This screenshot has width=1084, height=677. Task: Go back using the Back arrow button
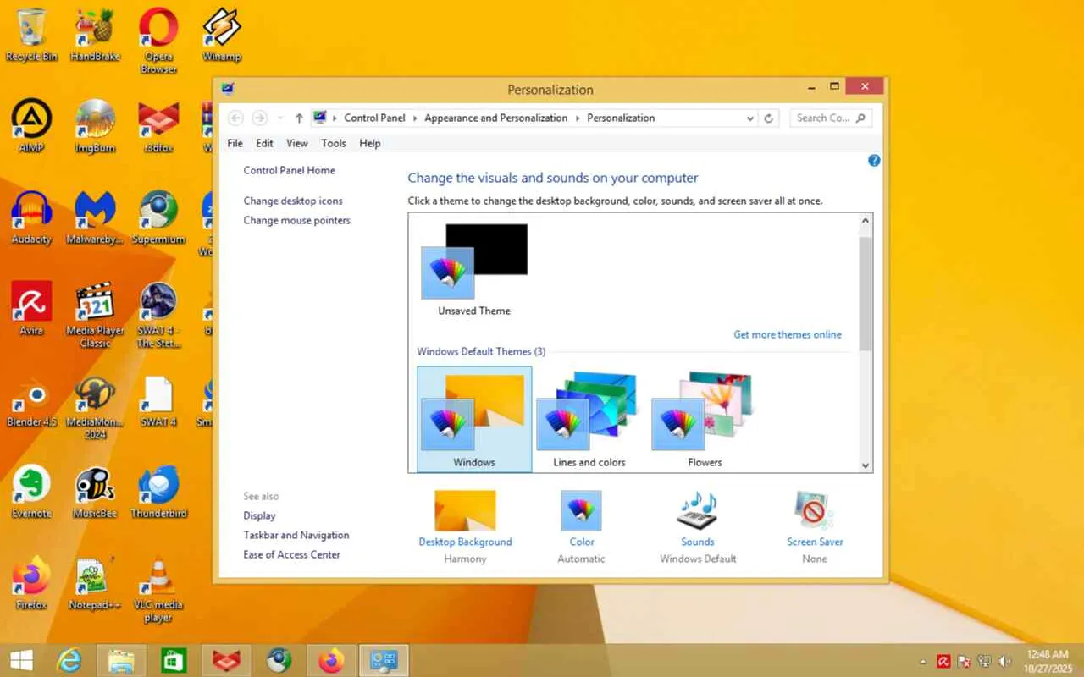(x=235, y=118)
